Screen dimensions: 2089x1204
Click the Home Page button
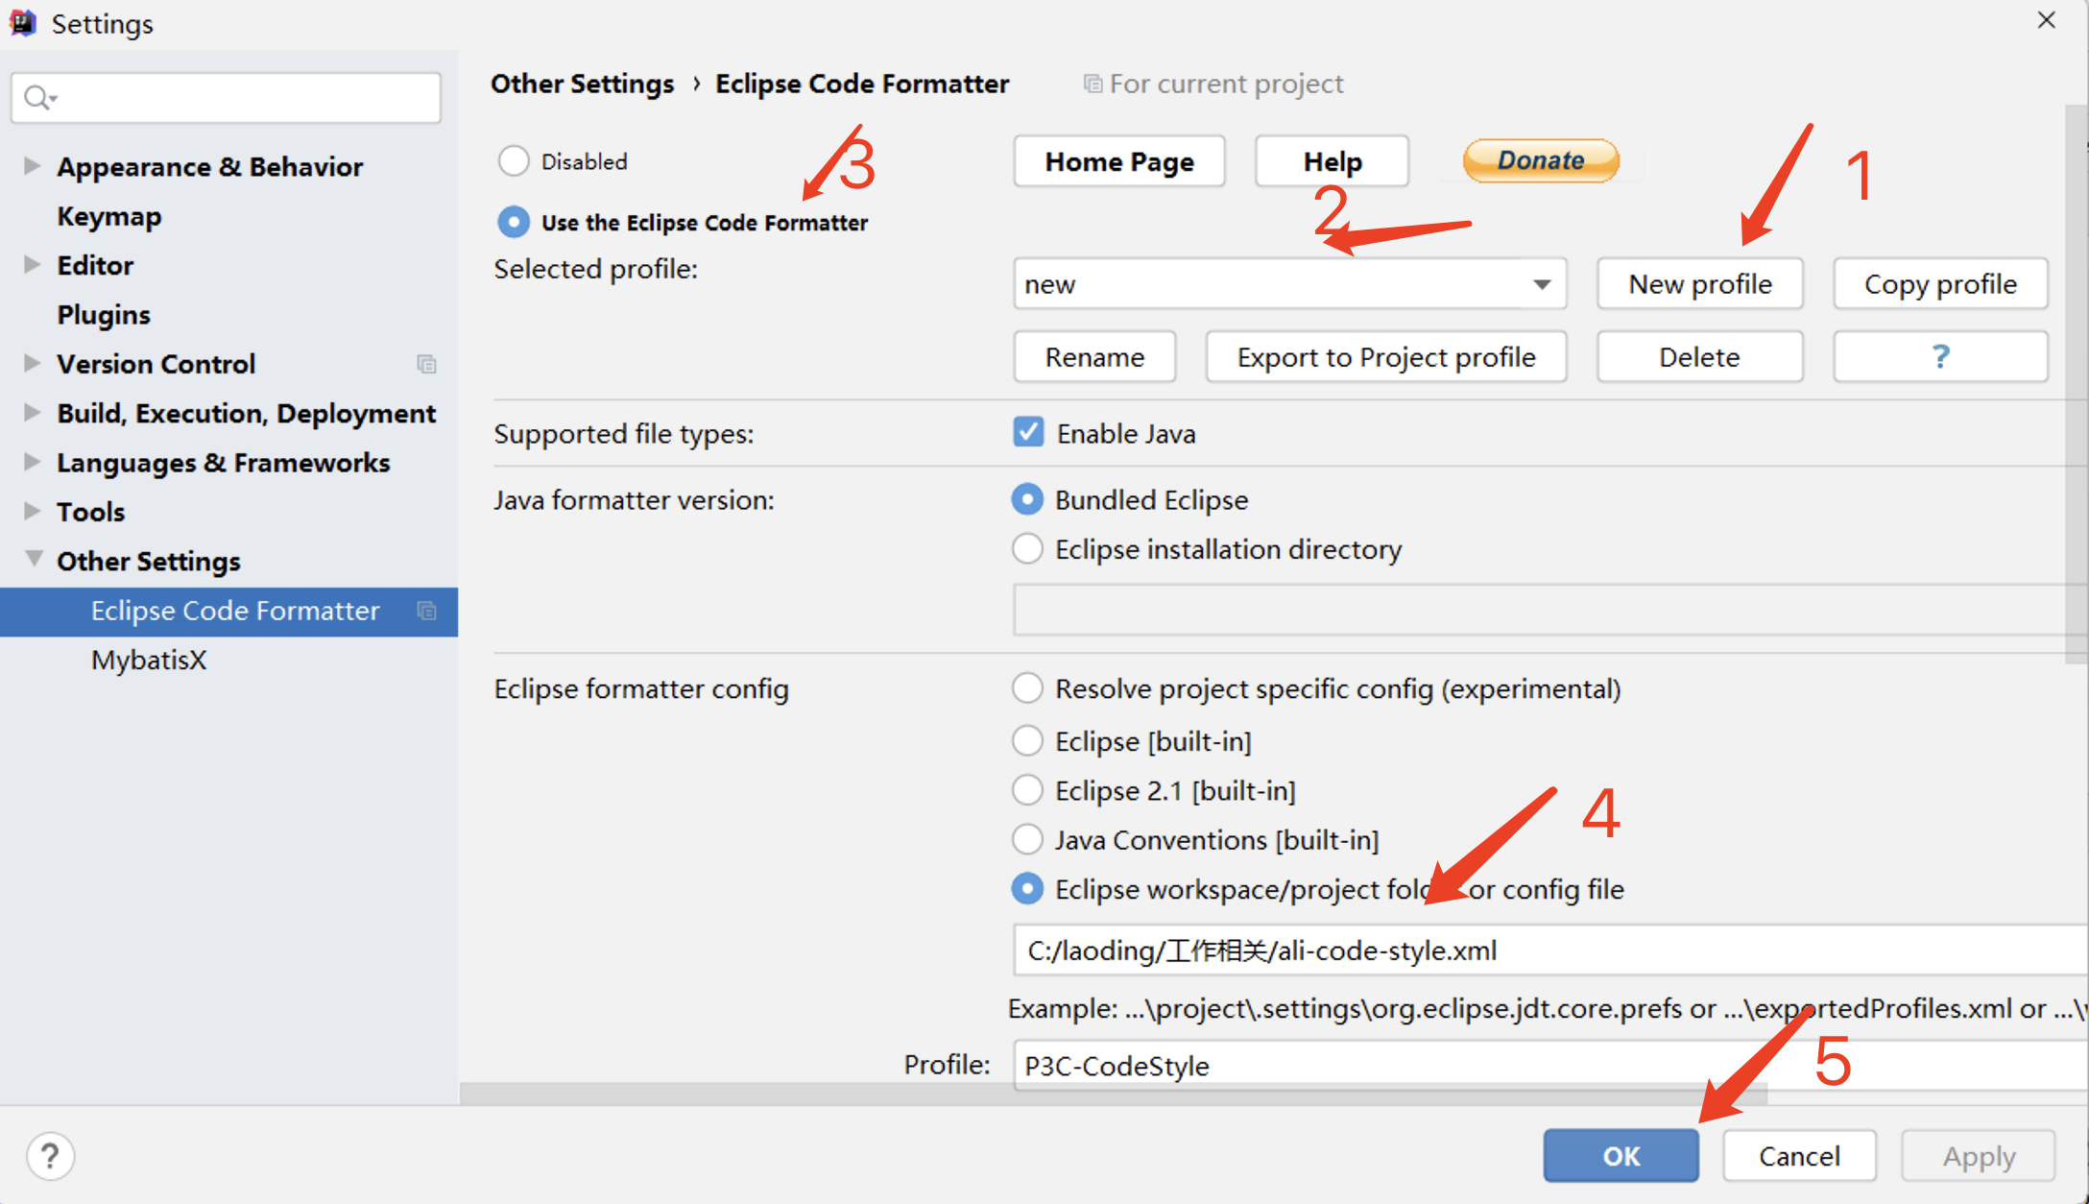click(x=1119, y=161)
